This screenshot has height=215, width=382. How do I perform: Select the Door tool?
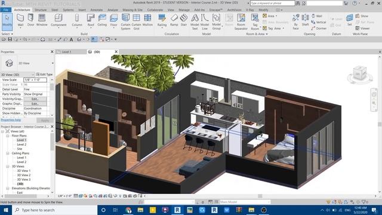[30, 20]
